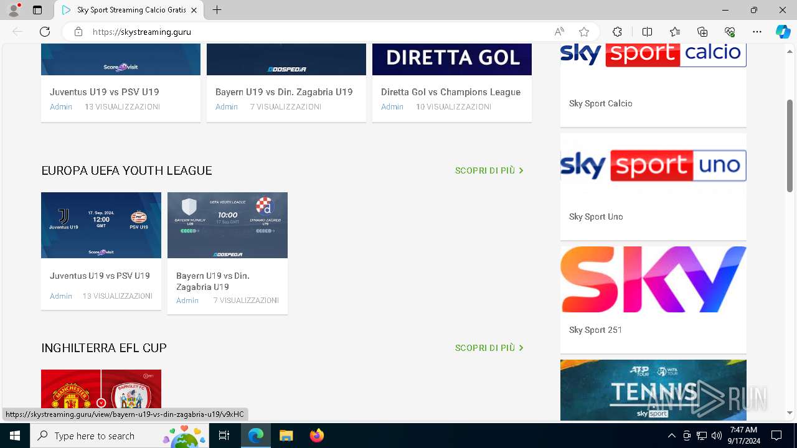Open the notification center
The width and height of the screenshot is (797, 448).
pos(776,436)
